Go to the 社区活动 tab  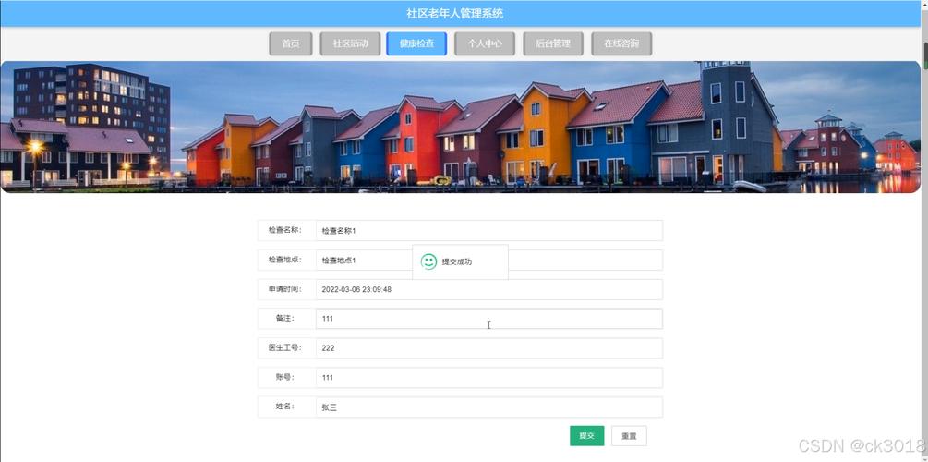pos(350,43)
